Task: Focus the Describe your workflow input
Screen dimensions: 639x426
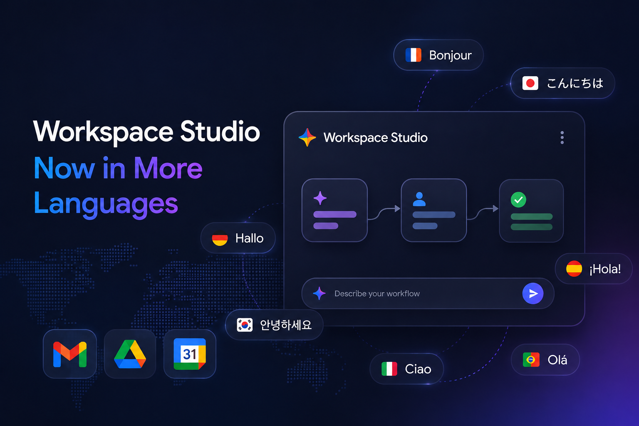Action: [x=428, y=294]
